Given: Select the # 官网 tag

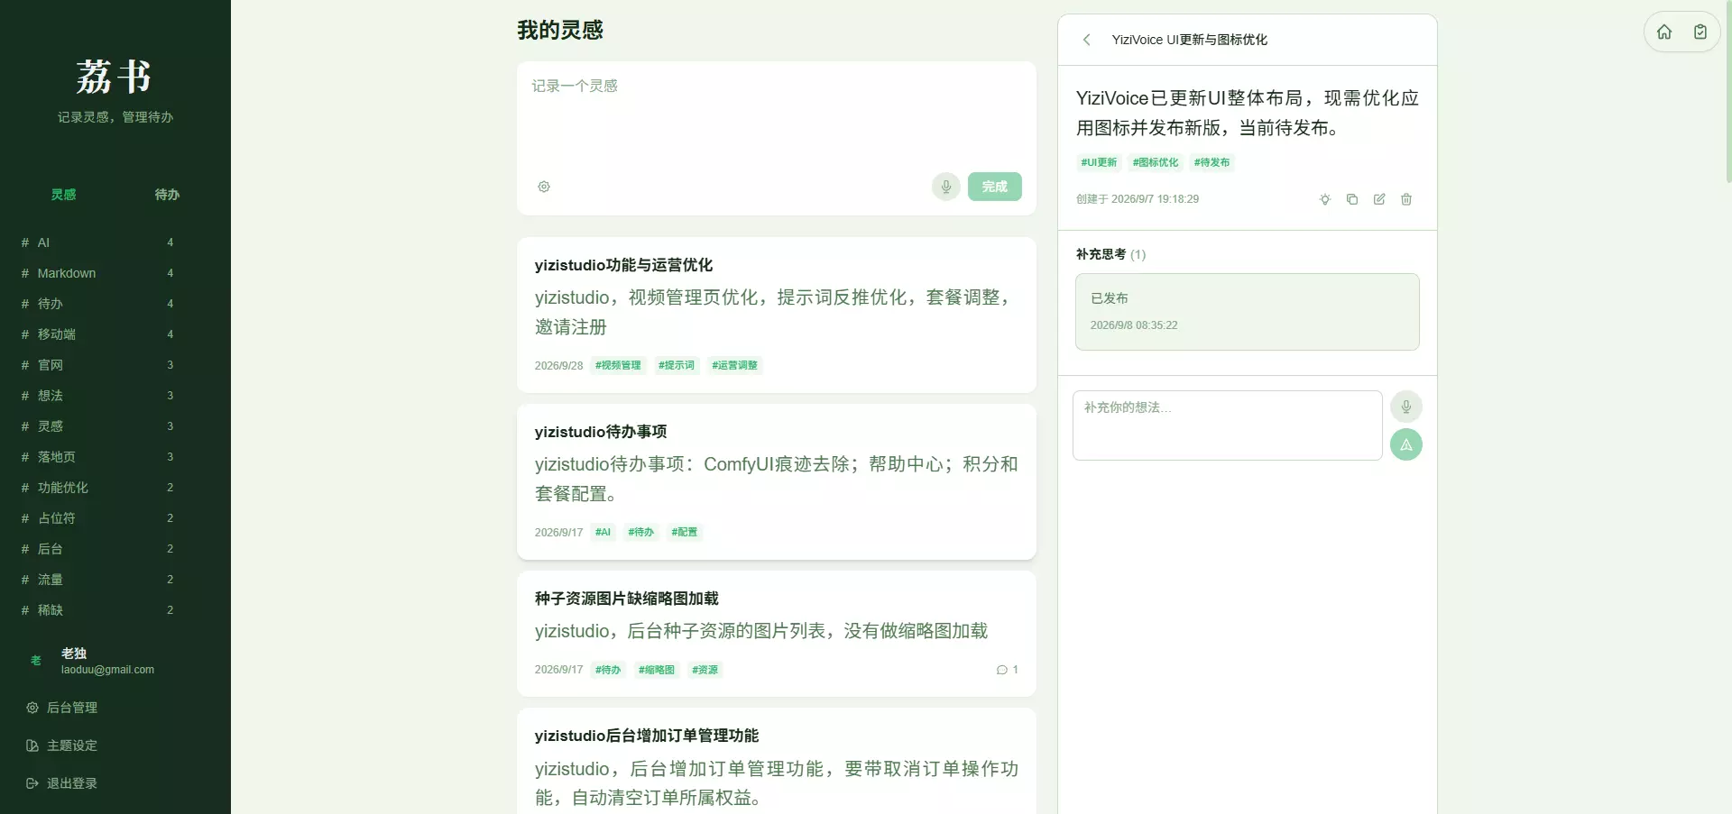Looking at the screenshot, I should click(x=97, y=365).
